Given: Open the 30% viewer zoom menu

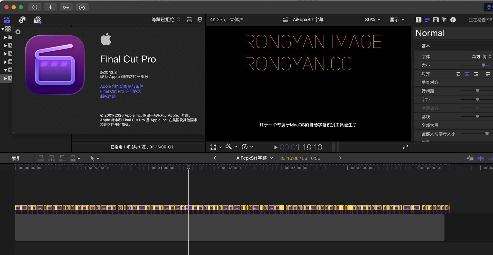Looking at the screenshot, I should click(373, 20).
